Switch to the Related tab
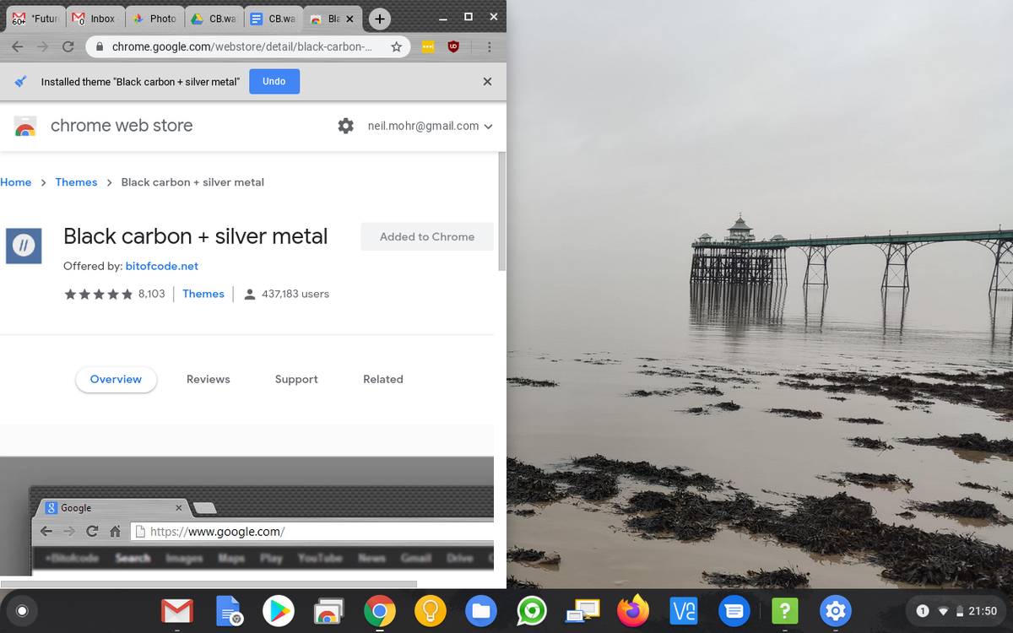Viewport: 1013px width, 633px height. pos(382,379)
